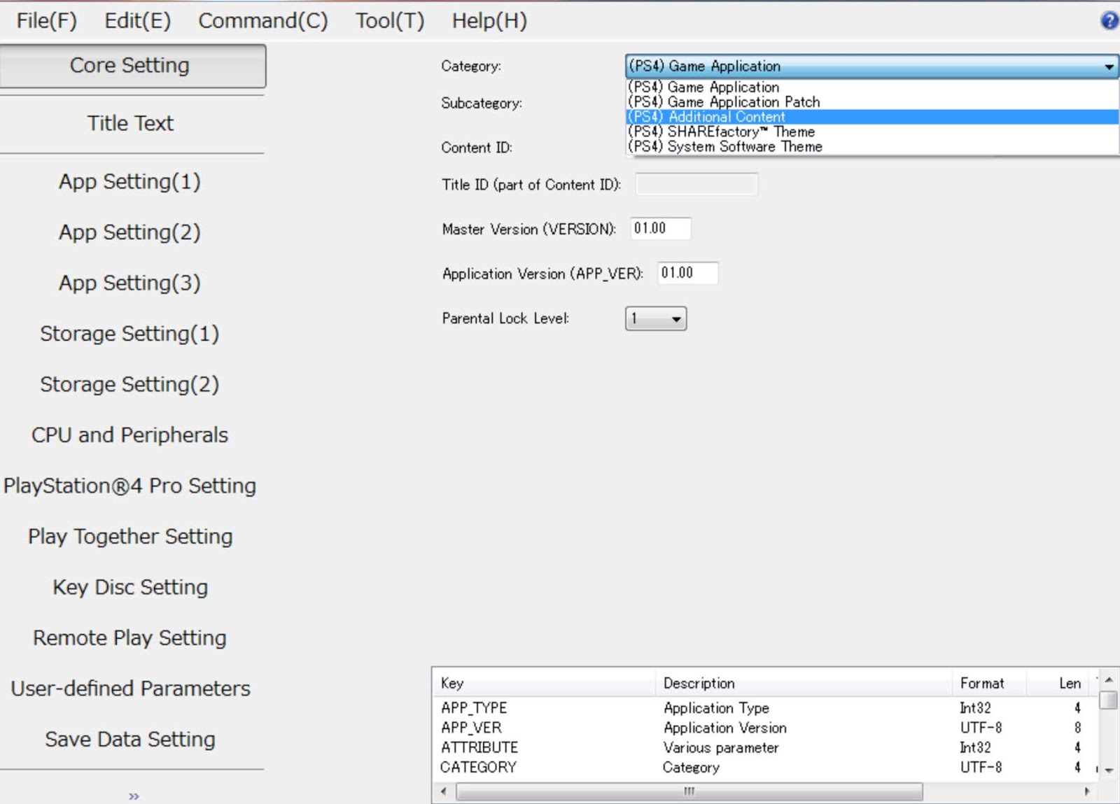
Task: Open Storage Setting(2) page
Action: click(129, 384)
